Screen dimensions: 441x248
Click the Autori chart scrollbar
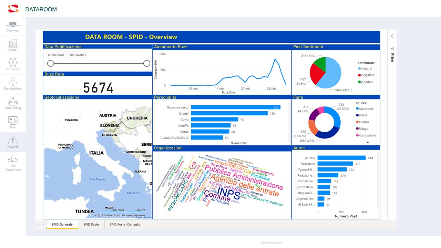point(378,181)
